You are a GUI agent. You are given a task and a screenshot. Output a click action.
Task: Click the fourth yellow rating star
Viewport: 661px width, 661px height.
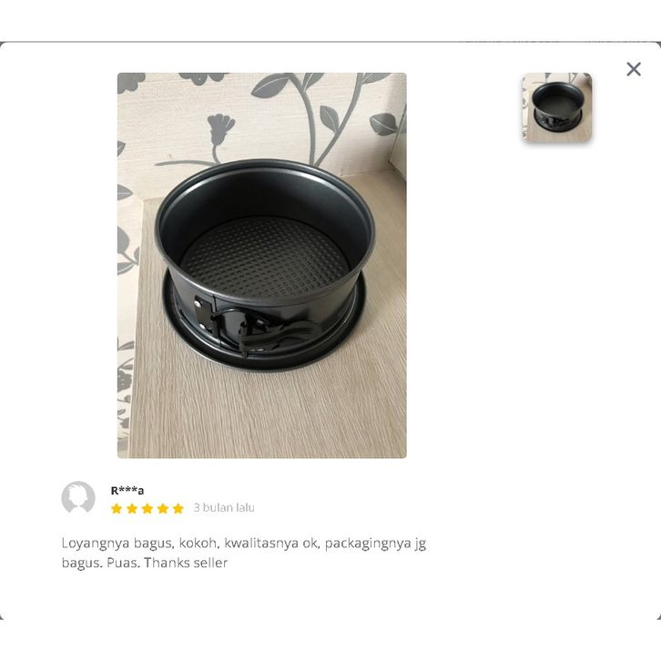click(x=163, y=508)
